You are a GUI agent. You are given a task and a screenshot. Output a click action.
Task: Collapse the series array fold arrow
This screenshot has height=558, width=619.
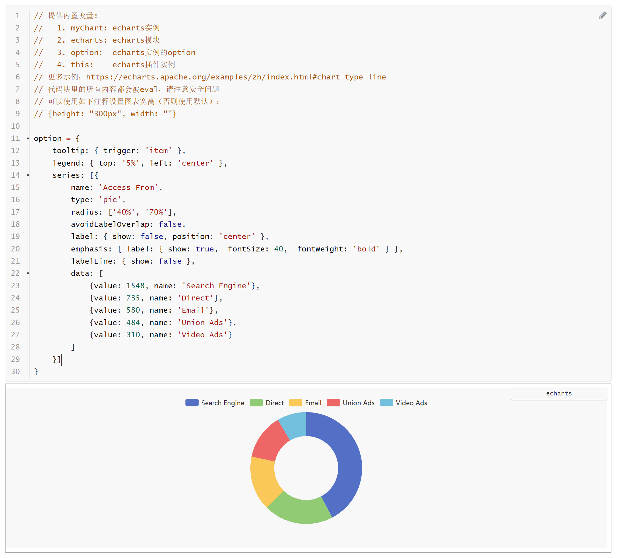[x=28, y=175]
